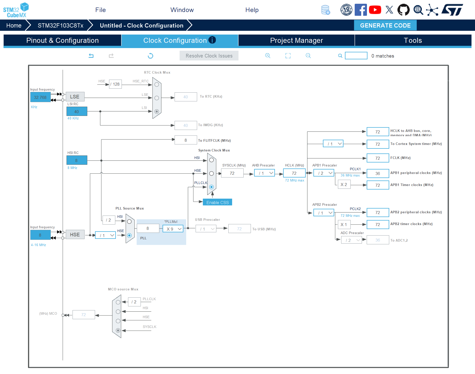Select HSE_RTC in RTC Clock Mux
This screenshot has width=475, height=374.
[157, 85]
